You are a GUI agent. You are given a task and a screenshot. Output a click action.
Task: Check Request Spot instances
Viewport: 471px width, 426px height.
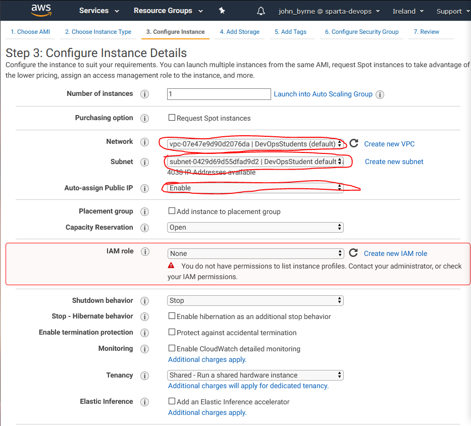172,118
